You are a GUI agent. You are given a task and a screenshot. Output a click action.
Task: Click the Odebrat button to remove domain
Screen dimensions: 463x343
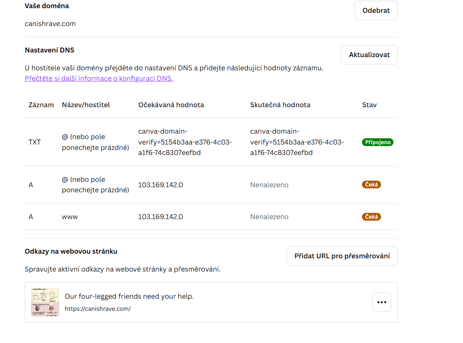(x=376, y=10)
